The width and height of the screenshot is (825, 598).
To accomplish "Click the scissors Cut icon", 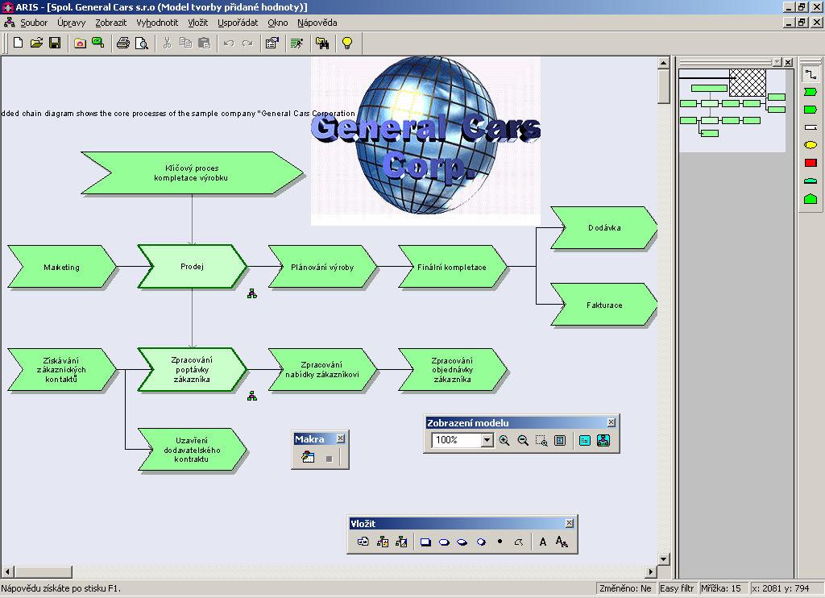I will pyautogui.click(x=167, y=44).
